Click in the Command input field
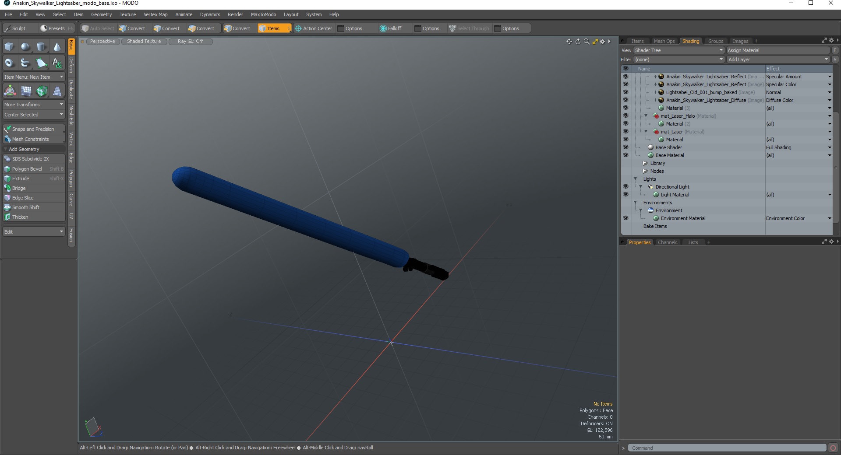Image resolution: width=841 pixels, height=455 pixels. coord(727,448)
